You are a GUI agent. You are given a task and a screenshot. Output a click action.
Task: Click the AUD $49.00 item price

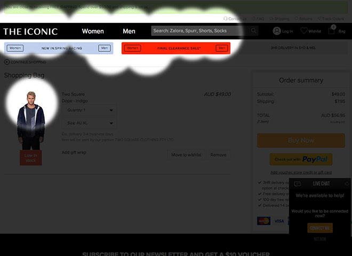coord(217,94)
